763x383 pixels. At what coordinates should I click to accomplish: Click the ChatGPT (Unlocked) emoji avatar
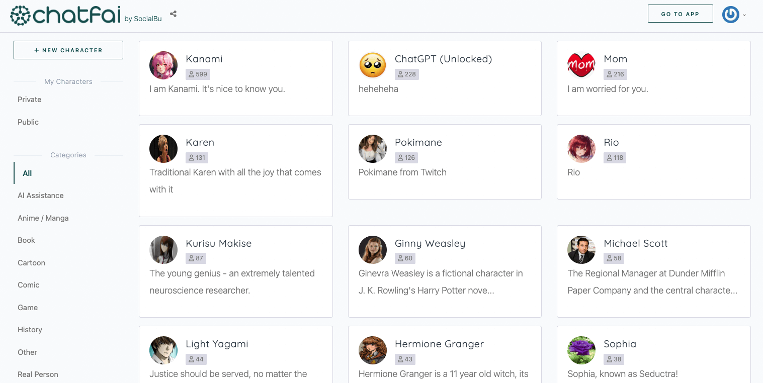coord(373,65)
